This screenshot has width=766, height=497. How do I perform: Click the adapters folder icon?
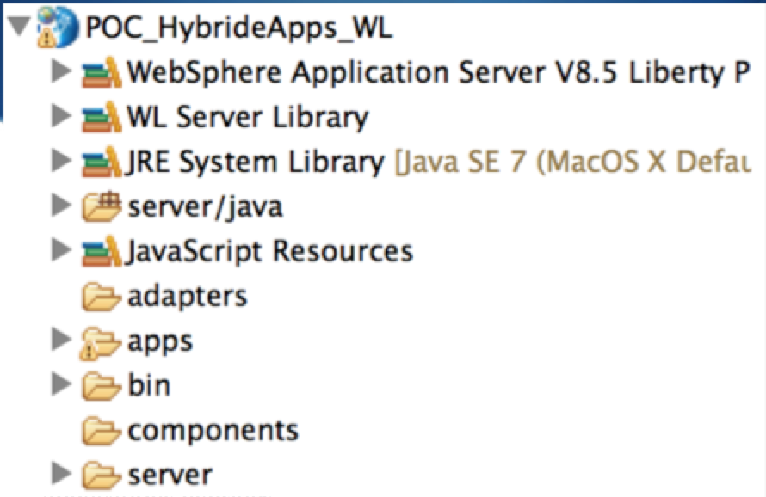100,297
